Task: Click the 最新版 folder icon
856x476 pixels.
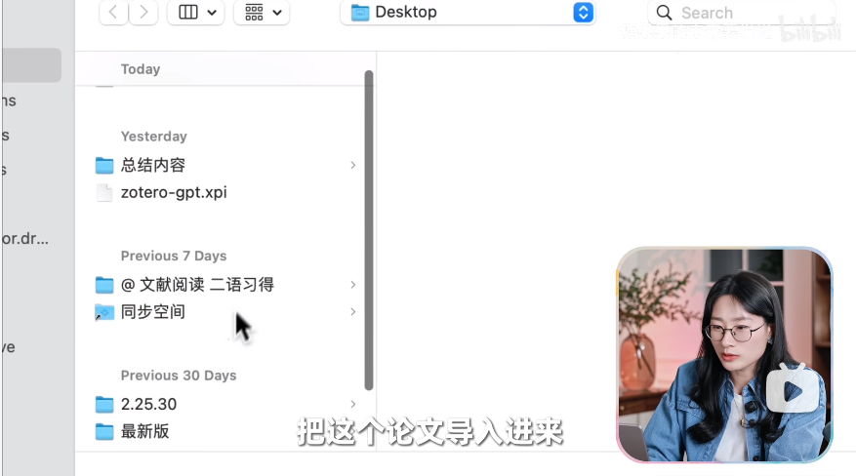Action: coord(104,431)
